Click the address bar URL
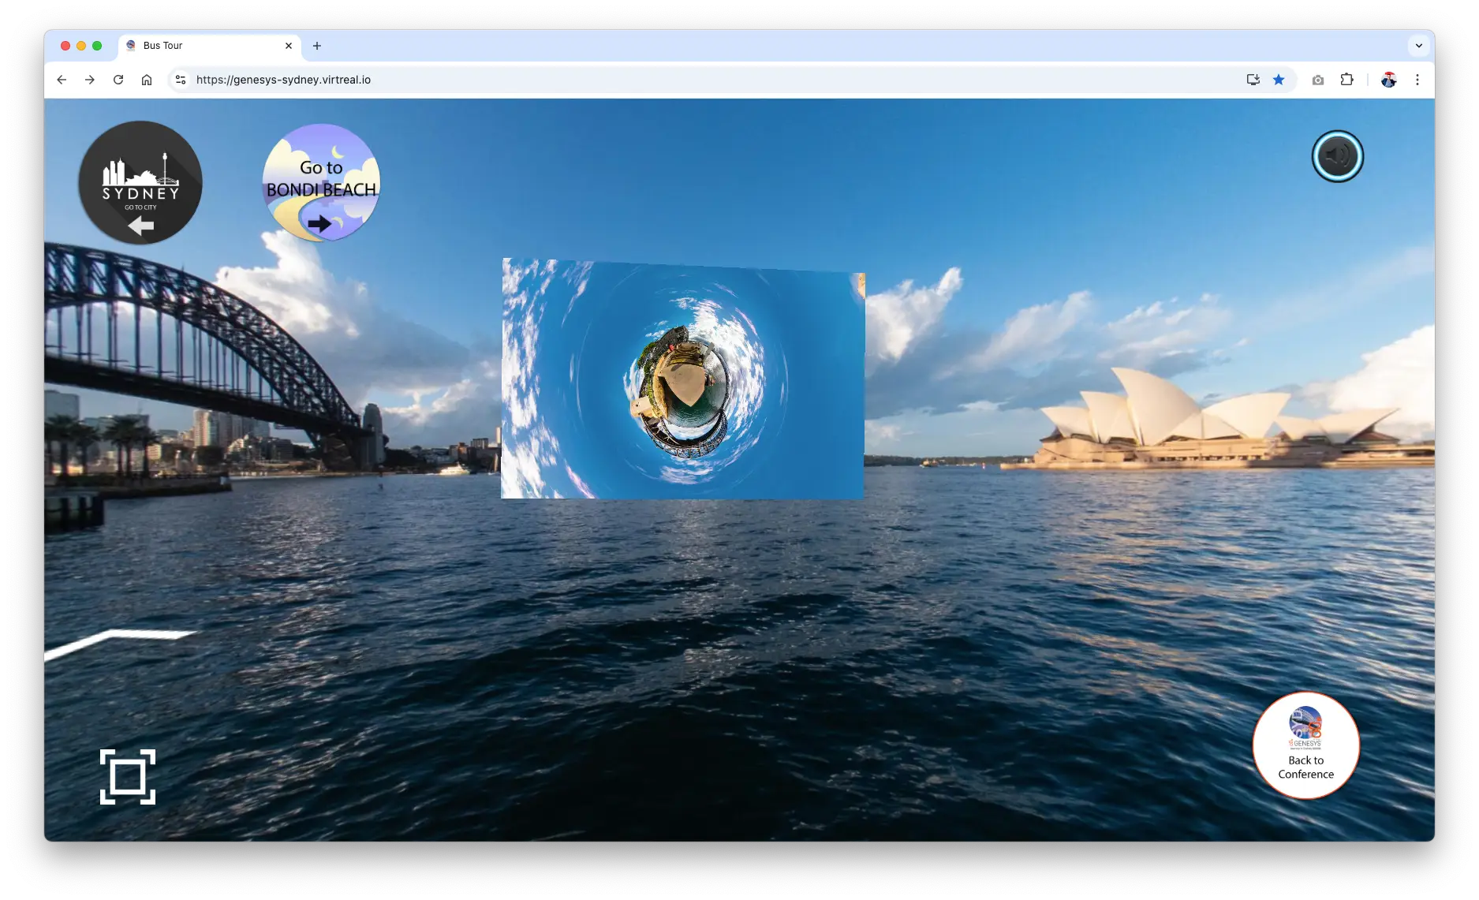Screen dimensions: 1479x900 [x=284, y=80]
